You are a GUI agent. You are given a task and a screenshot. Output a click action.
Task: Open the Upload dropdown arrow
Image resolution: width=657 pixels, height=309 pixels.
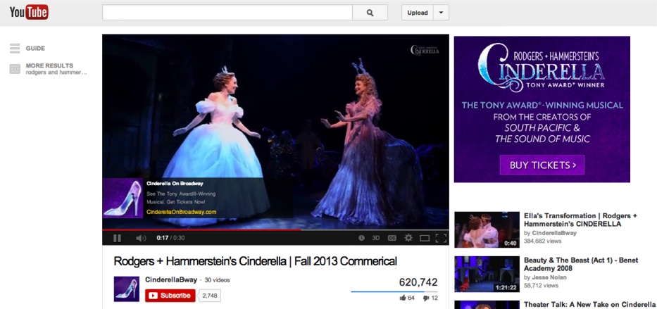(441, 13)
